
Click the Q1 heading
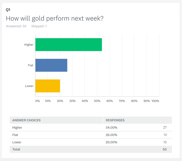[8, 10]
